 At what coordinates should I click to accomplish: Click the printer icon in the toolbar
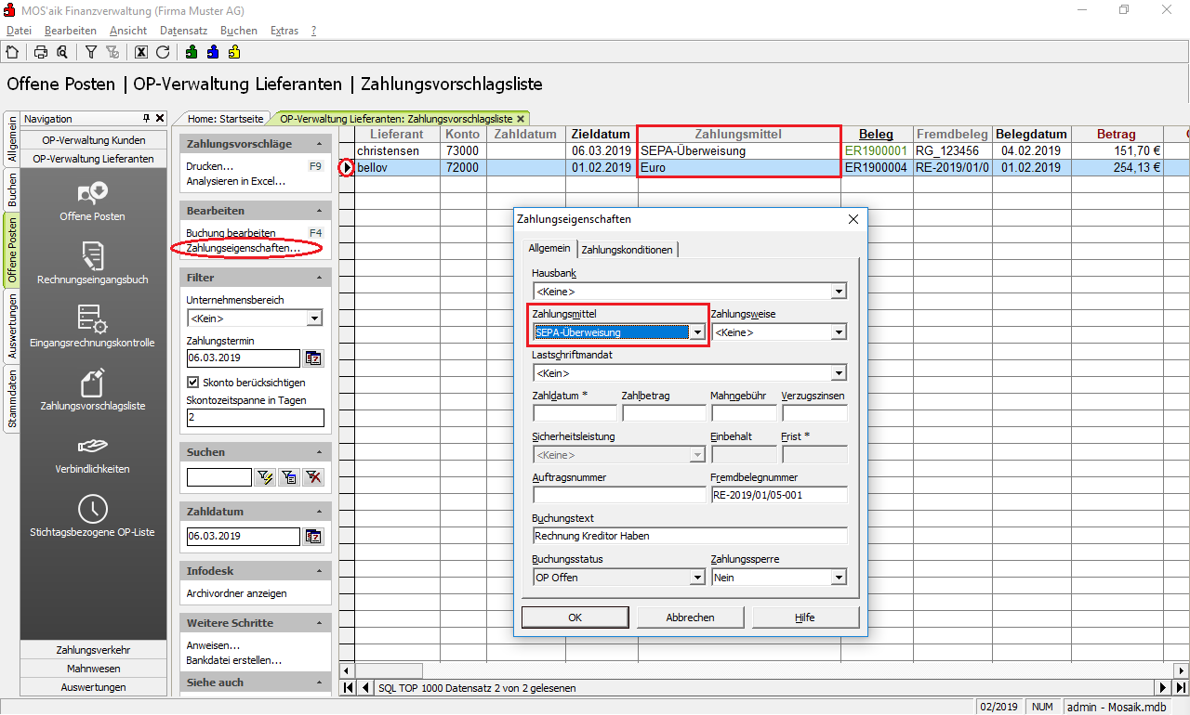click(41, 52)
